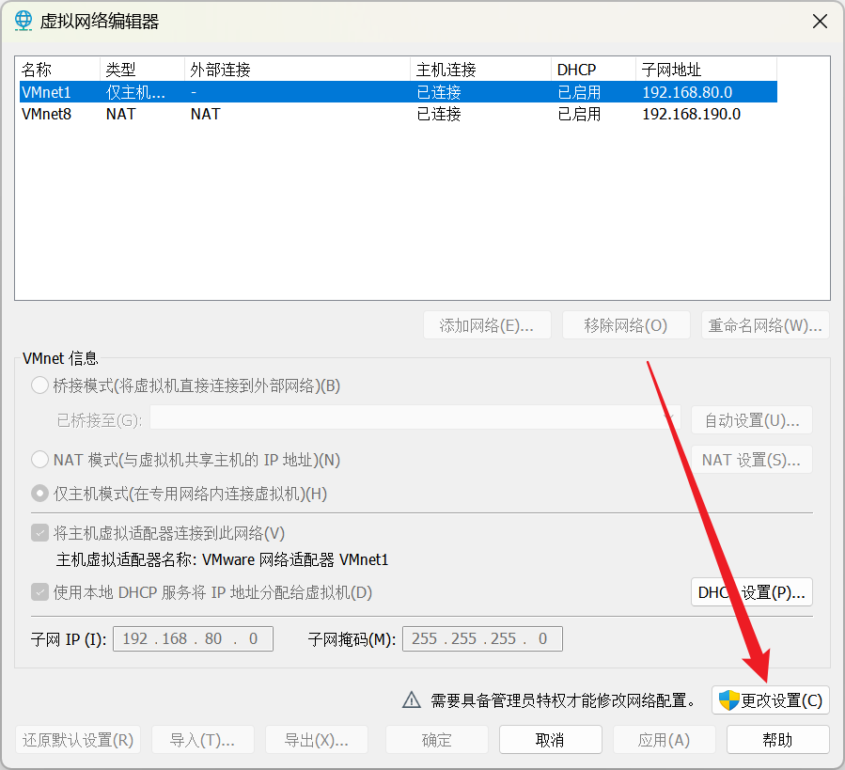Click 导出(X)... button
The image size is (845, 770).
coord(317,740)
